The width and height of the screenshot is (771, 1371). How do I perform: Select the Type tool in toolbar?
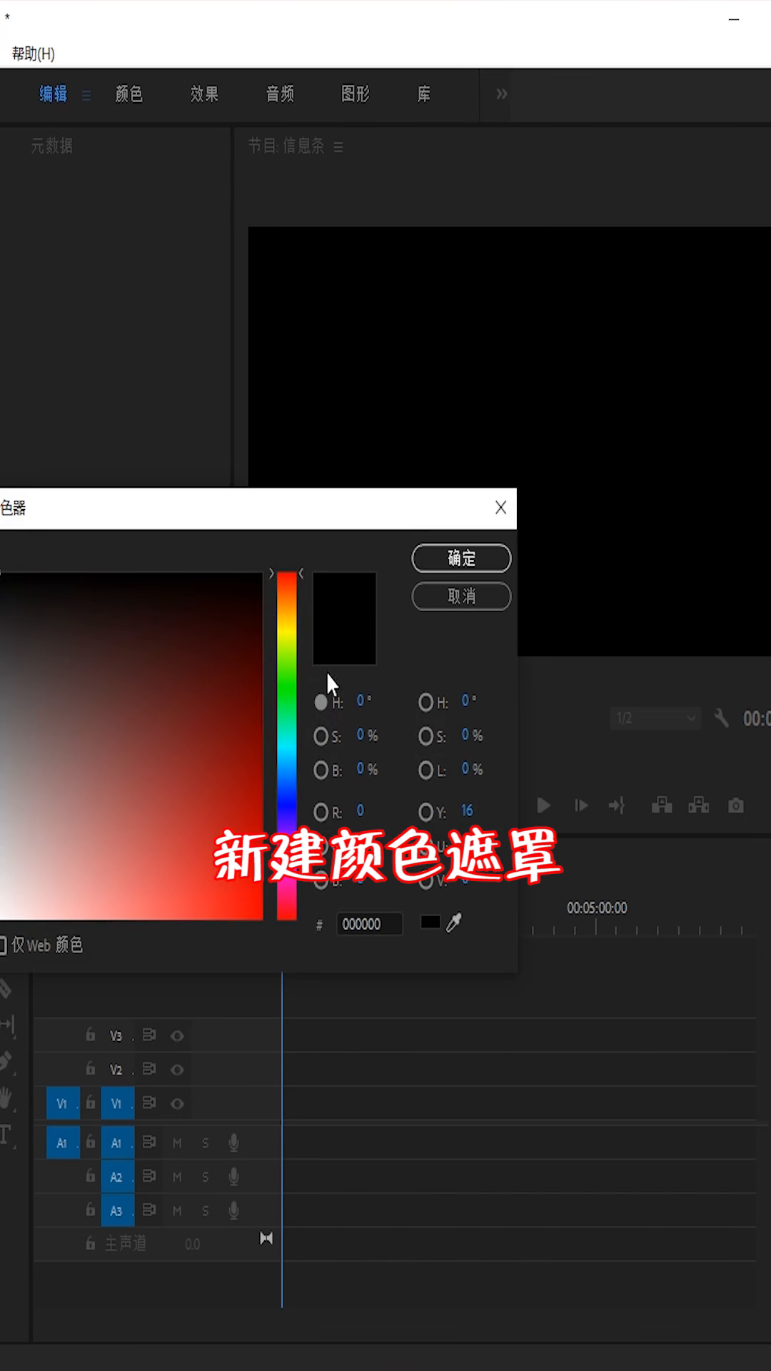[x=6, y=1135]
